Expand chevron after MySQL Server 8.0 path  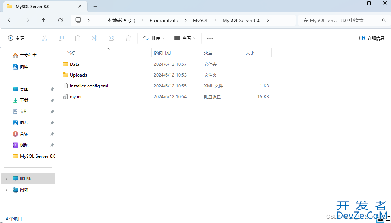(268, 20)
